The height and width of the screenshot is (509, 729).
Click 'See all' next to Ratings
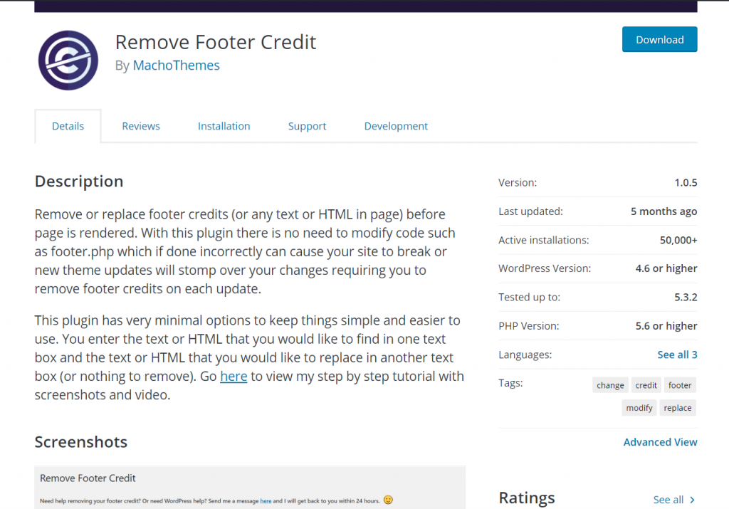[x=668, y=500]
